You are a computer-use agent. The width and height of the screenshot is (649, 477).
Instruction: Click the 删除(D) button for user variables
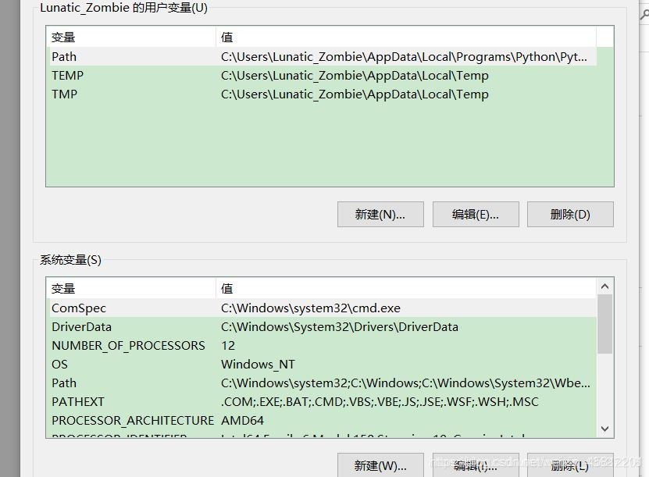[x=570, y=214]
